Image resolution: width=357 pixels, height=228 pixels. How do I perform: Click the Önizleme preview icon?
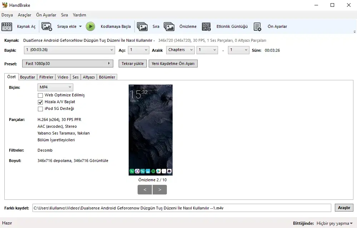[169, 27]
